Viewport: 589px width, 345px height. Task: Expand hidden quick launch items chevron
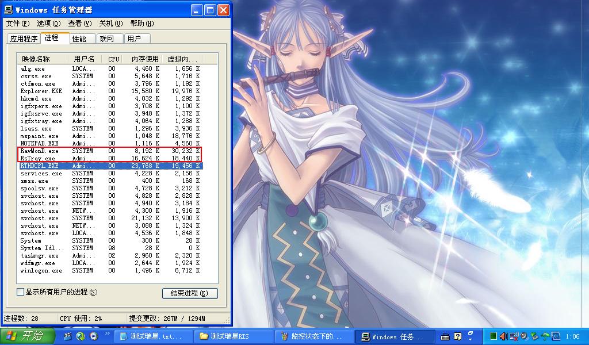tap(107, 333)
